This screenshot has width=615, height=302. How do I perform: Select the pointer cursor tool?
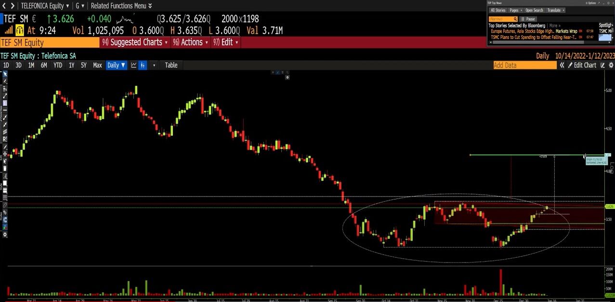(x=5, y=74)
